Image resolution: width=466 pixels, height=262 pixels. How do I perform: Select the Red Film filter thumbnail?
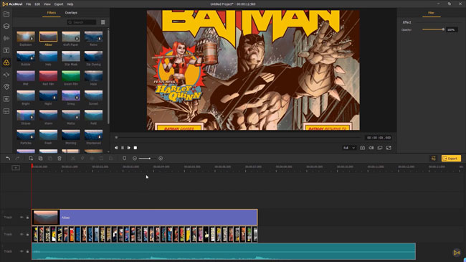[x=48, y=76]
